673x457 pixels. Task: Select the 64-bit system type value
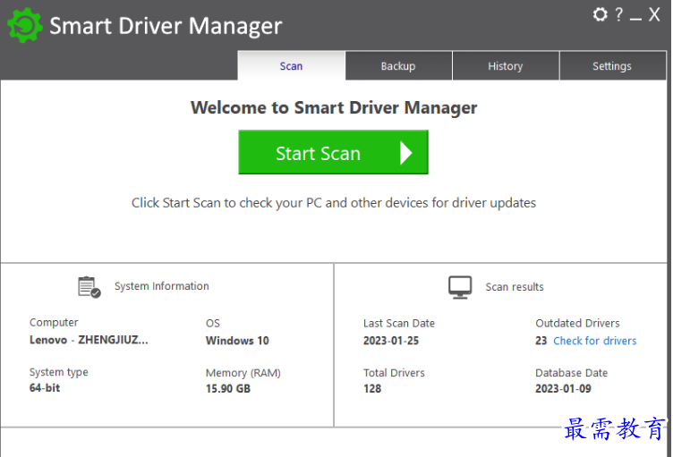point(45,388)
